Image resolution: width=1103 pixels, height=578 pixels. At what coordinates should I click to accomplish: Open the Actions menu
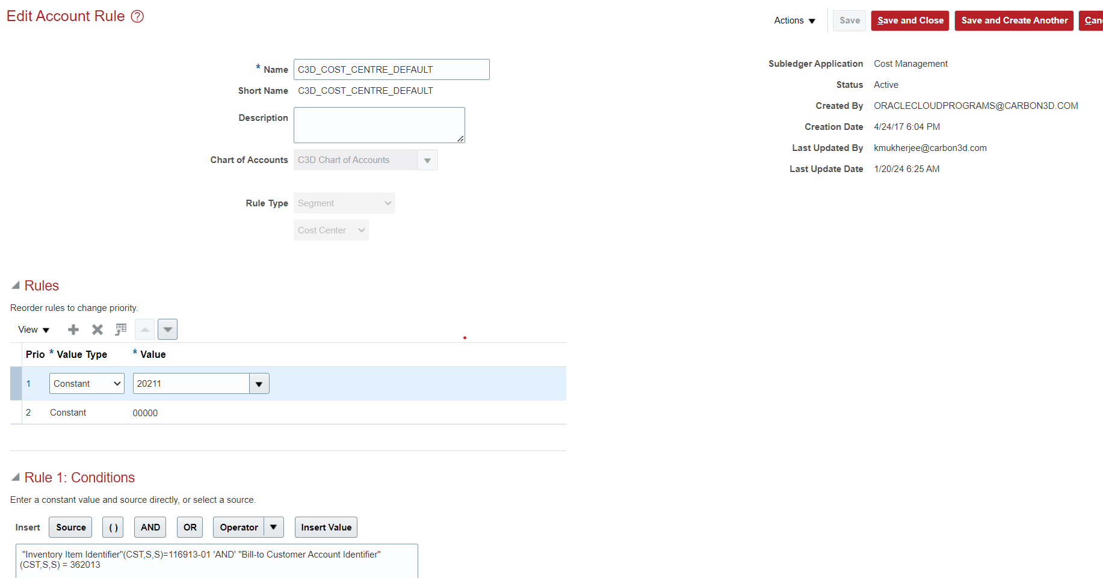[x=794, y=20]
